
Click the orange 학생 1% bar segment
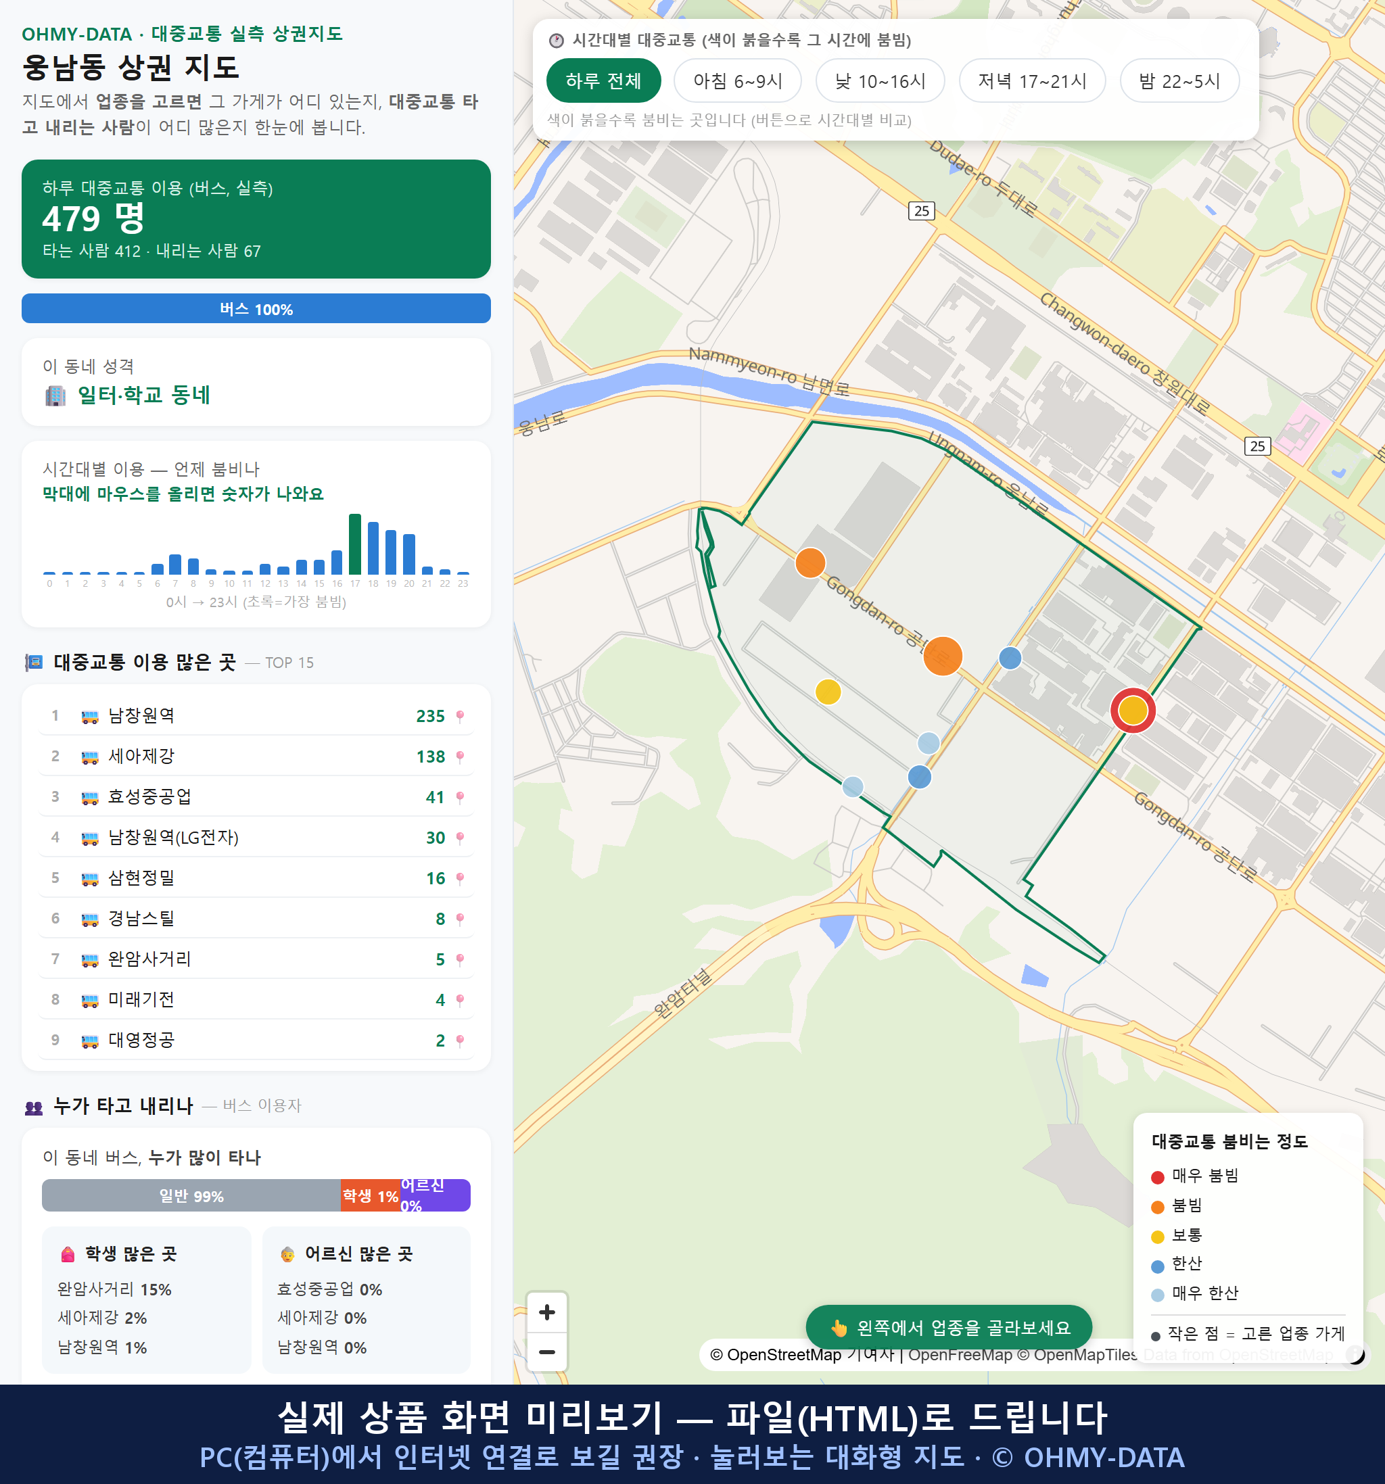371,1195
